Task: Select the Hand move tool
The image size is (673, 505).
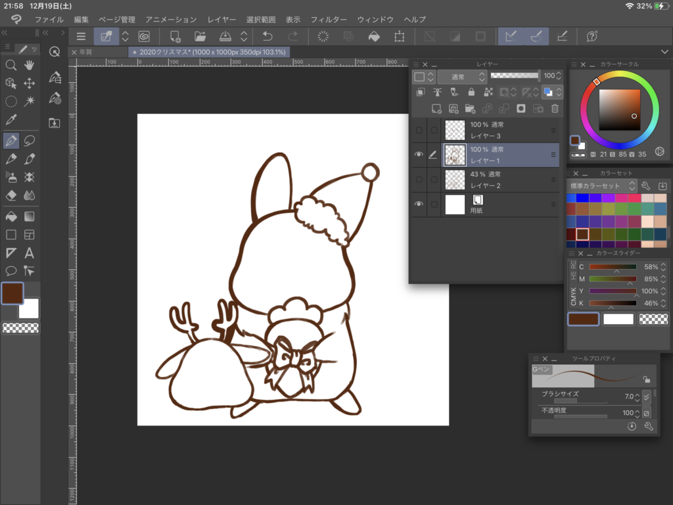Action: (x=30, y=64)
